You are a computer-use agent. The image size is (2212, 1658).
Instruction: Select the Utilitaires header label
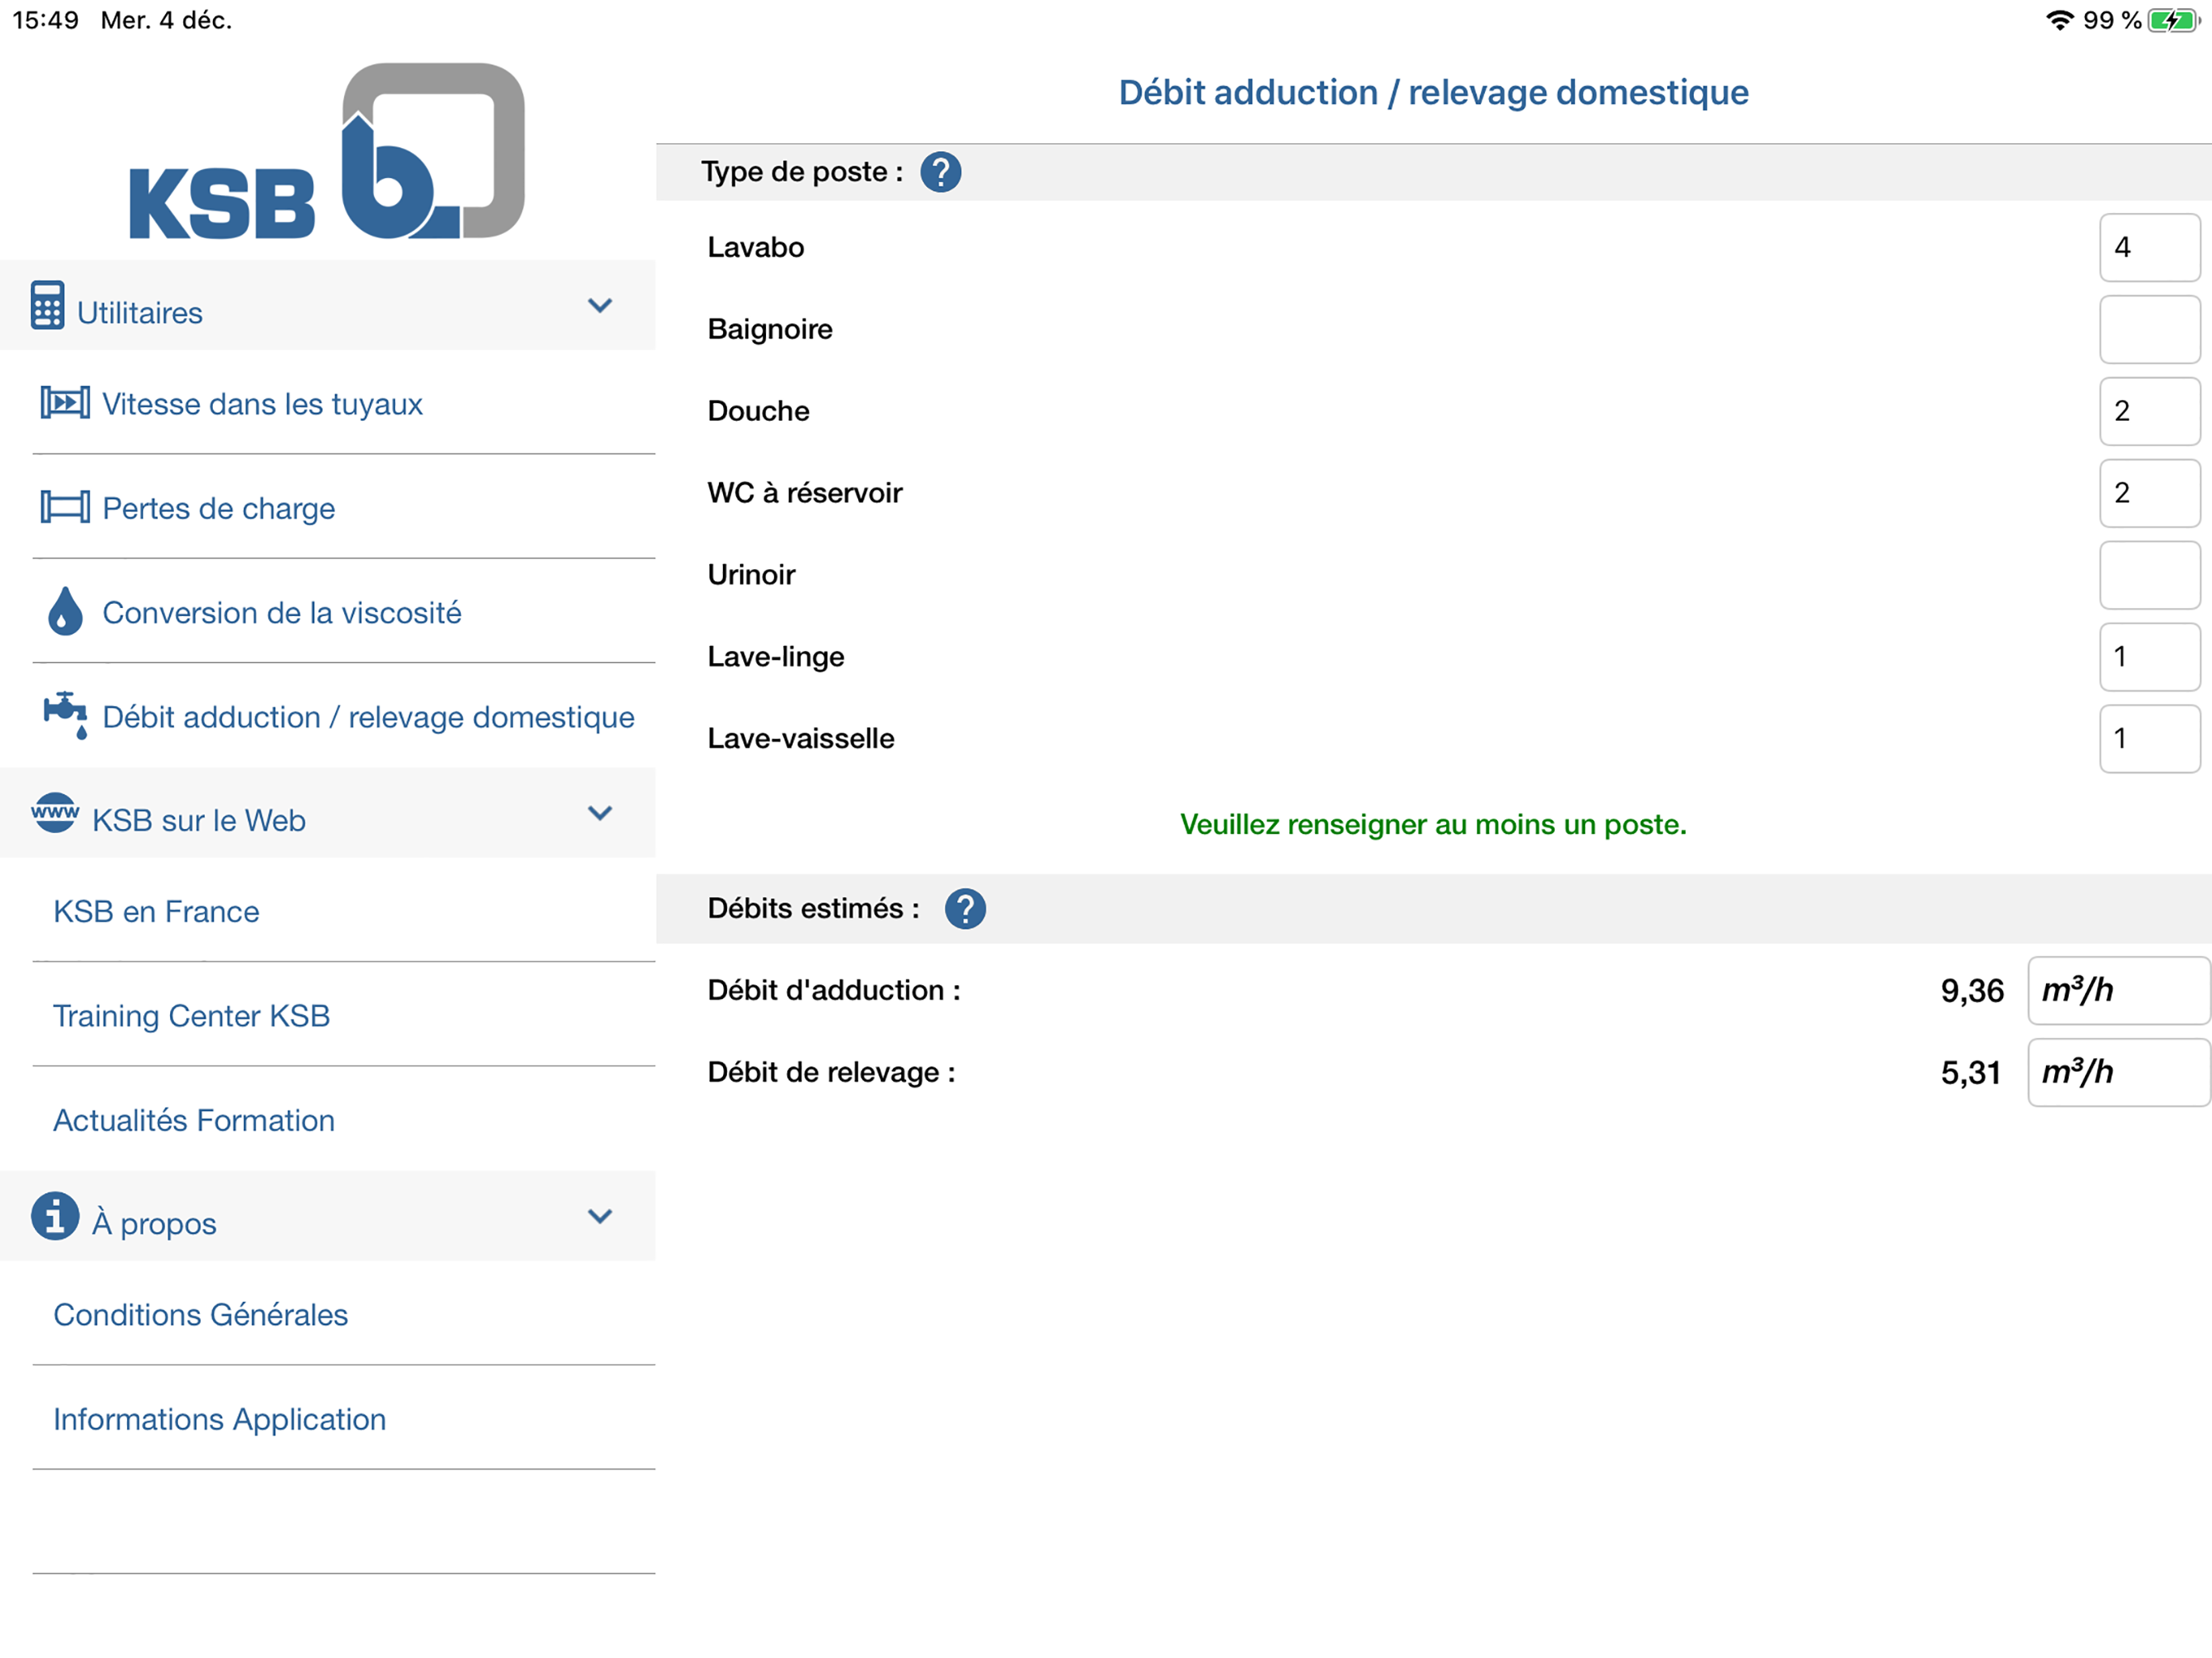coord(139,313)
